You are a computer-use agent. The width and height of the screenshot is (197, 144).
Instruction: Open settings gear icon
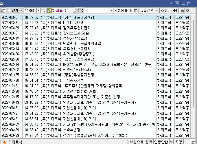[187, 10]
